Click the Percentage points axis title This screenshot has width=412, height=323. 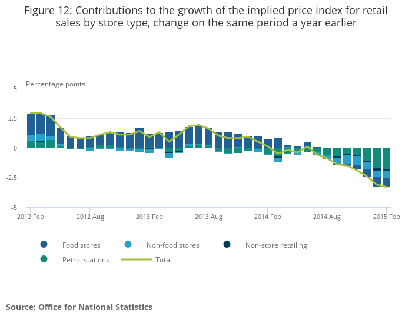[55, 84]
